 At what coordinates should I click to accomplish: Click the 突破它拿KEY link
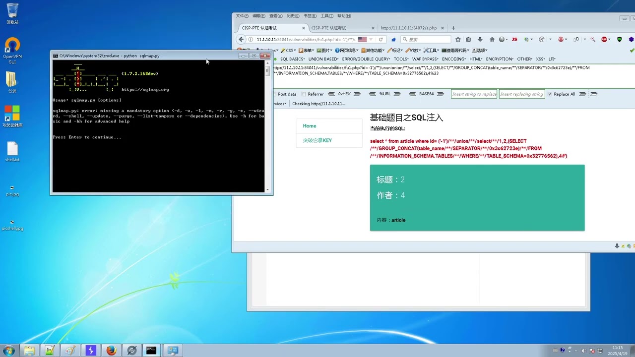point(317,140)
